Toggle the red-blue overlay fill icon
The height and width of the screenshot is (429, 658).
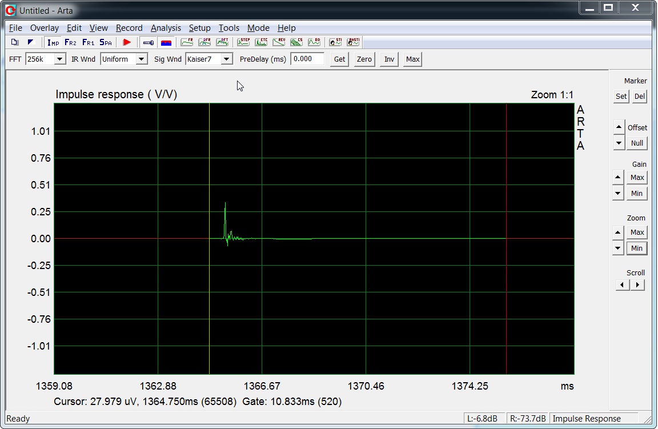[x=166, y=42]
